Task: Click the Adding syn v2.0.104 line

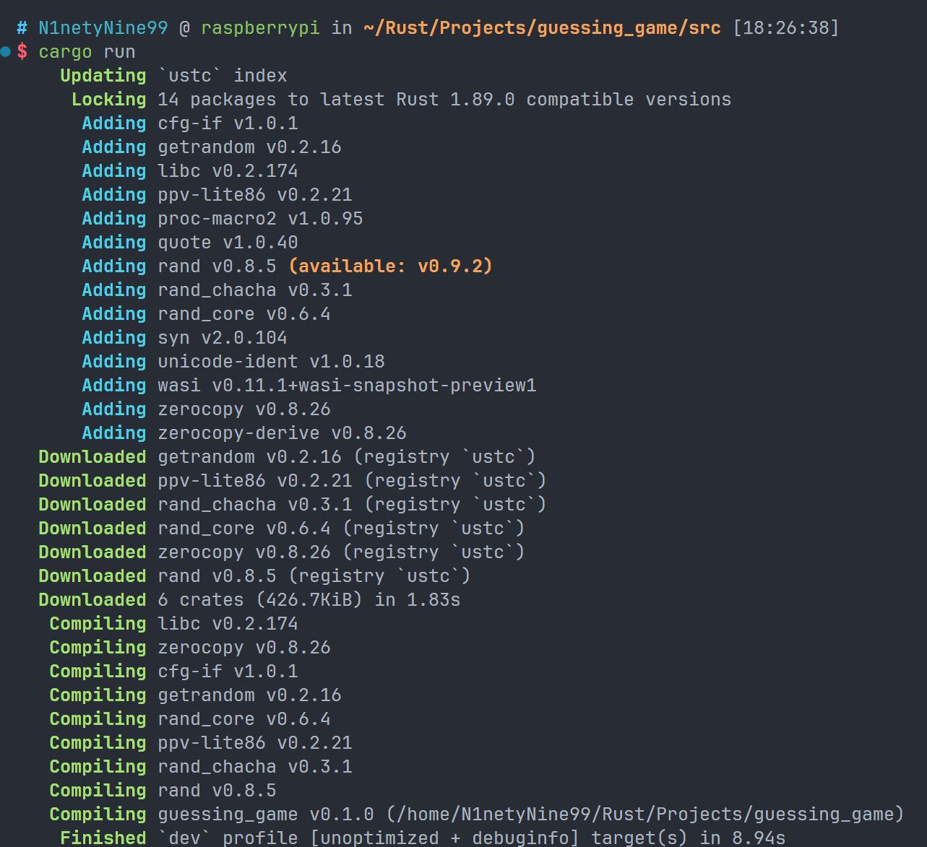Action: click(x=184, y=338)
